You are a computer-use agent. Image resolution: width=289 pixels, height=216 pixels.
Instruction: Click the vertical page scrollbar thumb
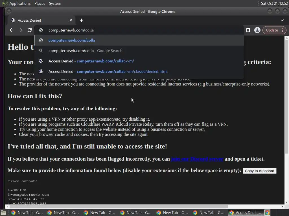click(x=286, y=97)
